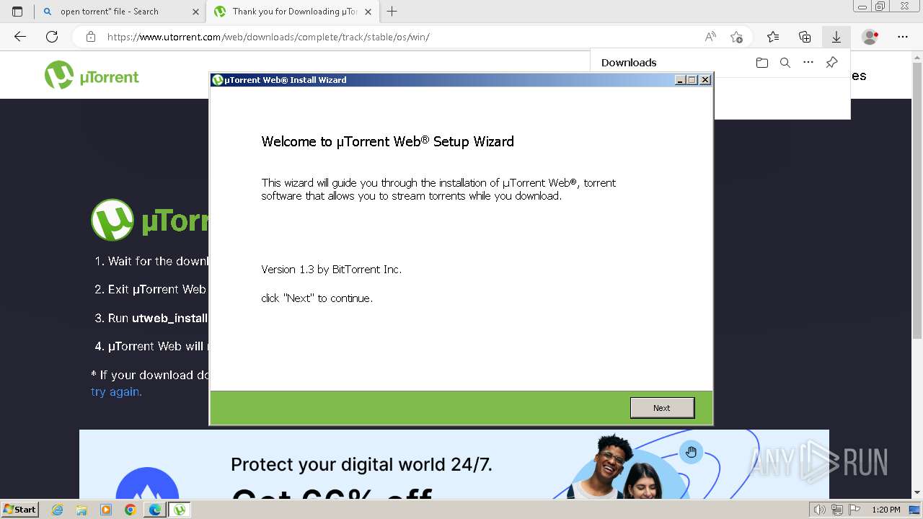Open the Edge profile avatar

click(870, 37)
